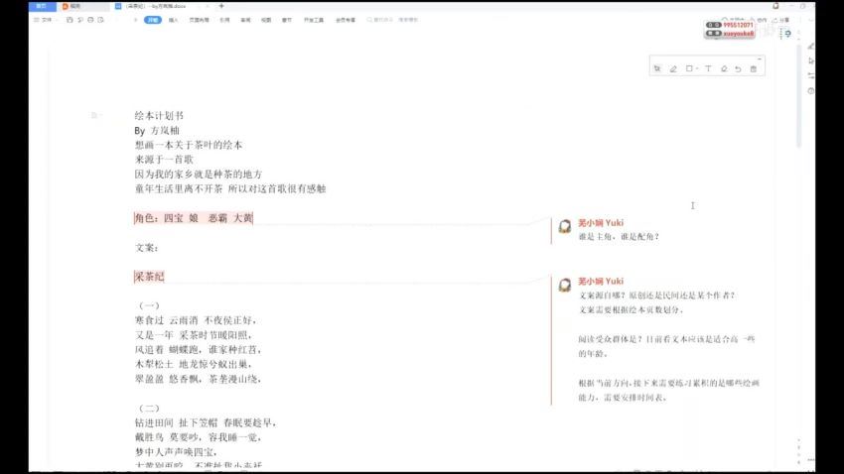Expand the rectangle shape dropdown arrow

pyautogui.click(x=697, y=68)
